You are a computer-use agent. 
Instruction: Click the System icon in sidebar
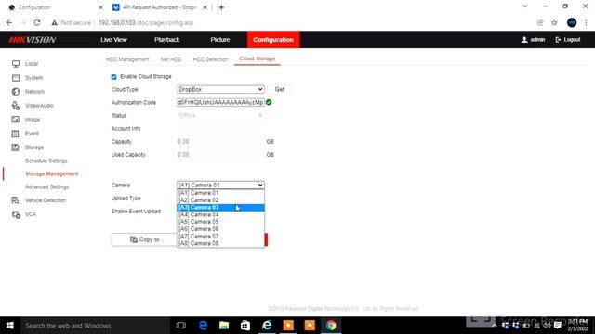point(16,78)
